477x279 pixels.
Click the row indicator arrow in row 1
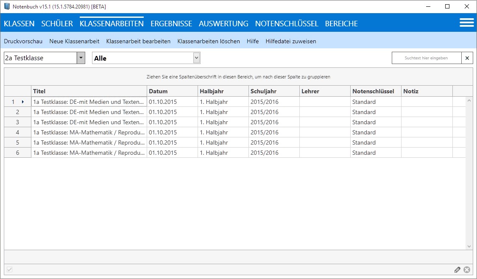[23, 102]
